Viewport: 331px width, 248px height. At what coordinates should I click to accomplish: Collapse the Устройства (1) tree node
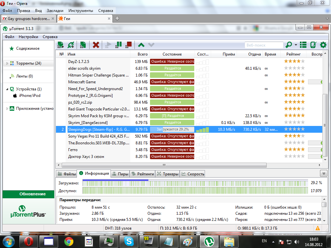click(7, 89)
